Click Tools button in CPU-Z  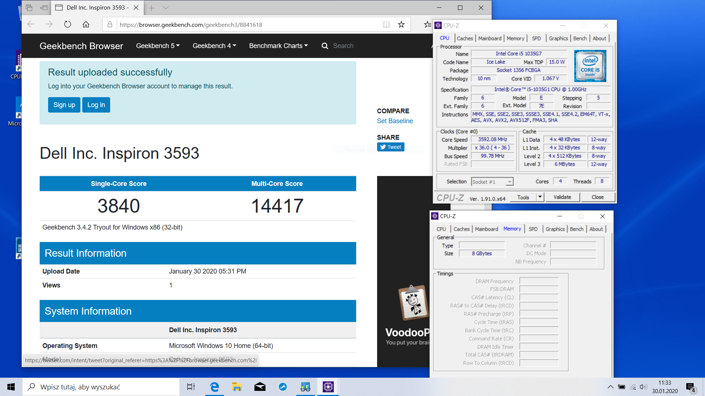523,197
